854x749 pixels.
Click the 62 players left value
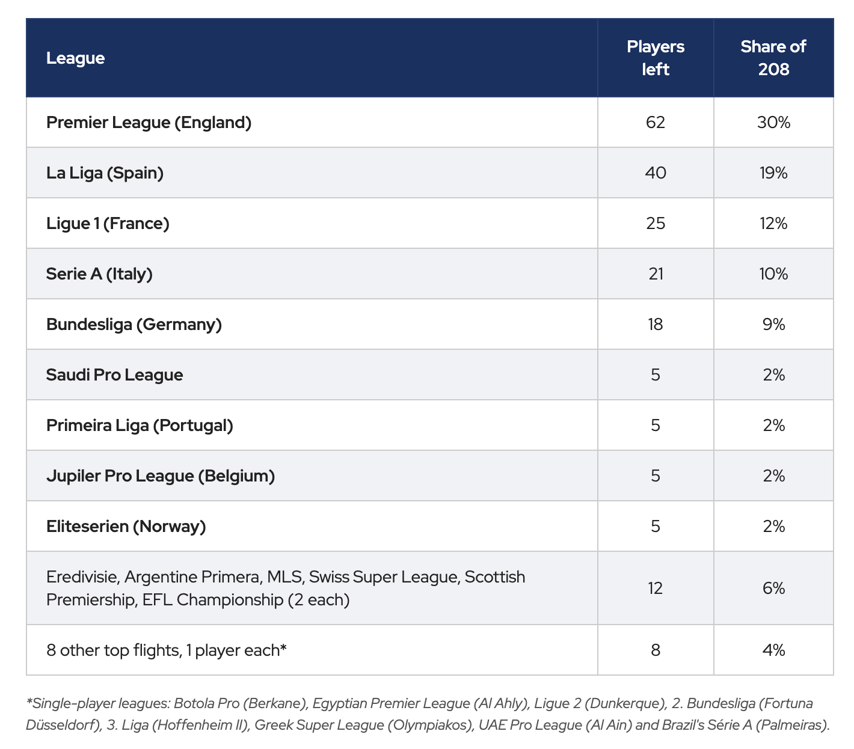pos(656,123)
